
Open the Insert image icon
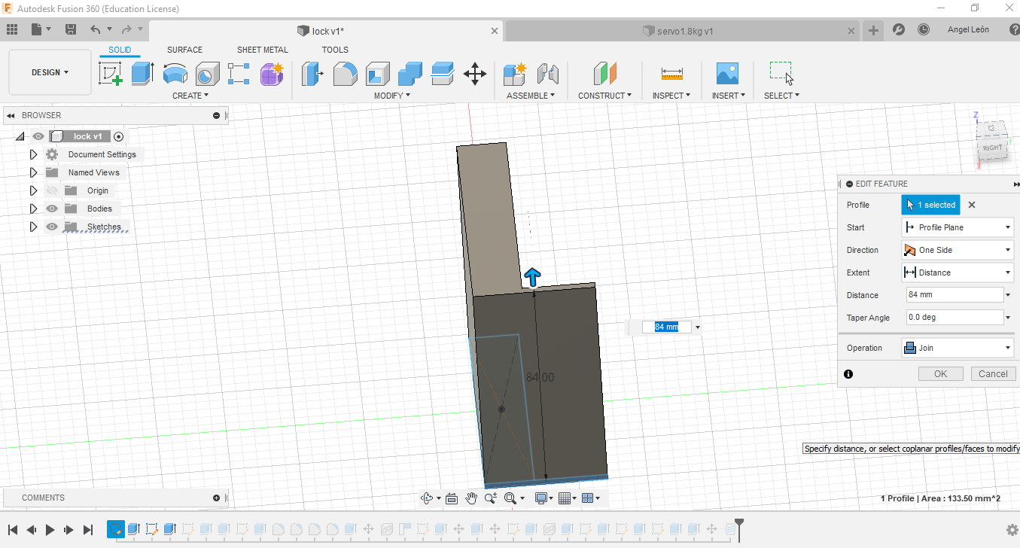tap(726, 74)
